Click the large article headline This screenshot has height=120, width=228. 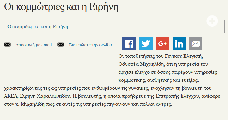pyautogui.click(x=61, y=7)
